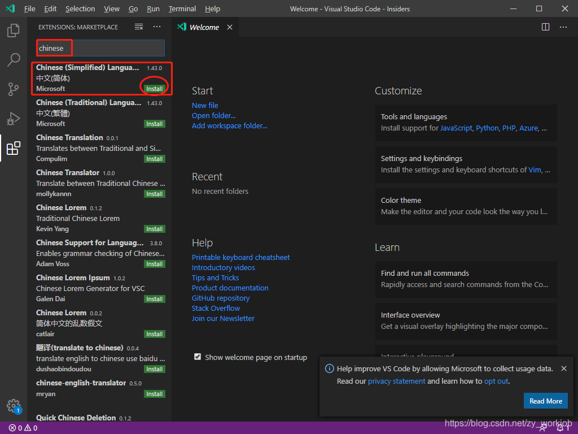The width and height of the screenshot is (578, 434).
Task: Click the notification bell in status bar
Action: 561,428
